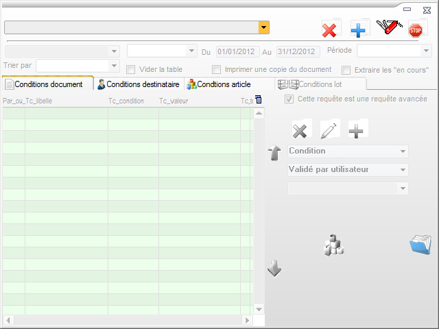
Task: Switch to 'Conditions destinataire' tab
Action: [139, 84]
